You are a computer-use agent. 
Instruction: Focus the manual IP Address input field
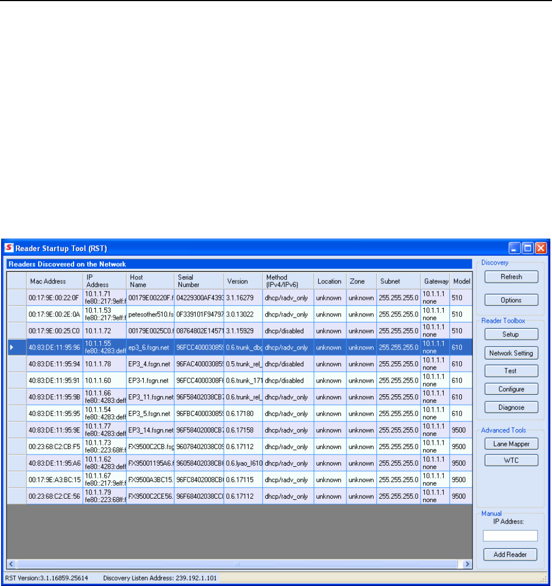tap(510, 536)
